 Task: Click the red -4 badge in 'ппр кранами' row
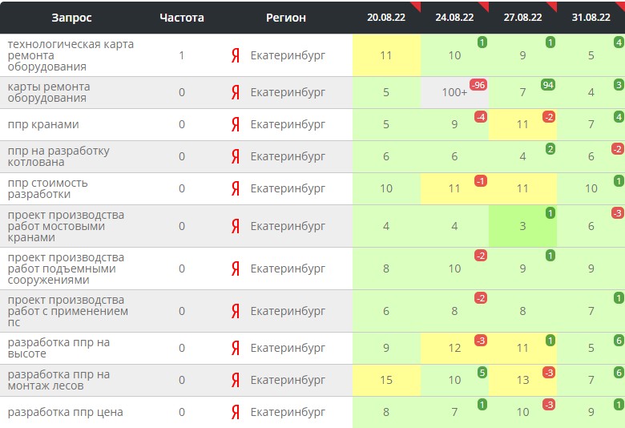click(x=480, y=117)
